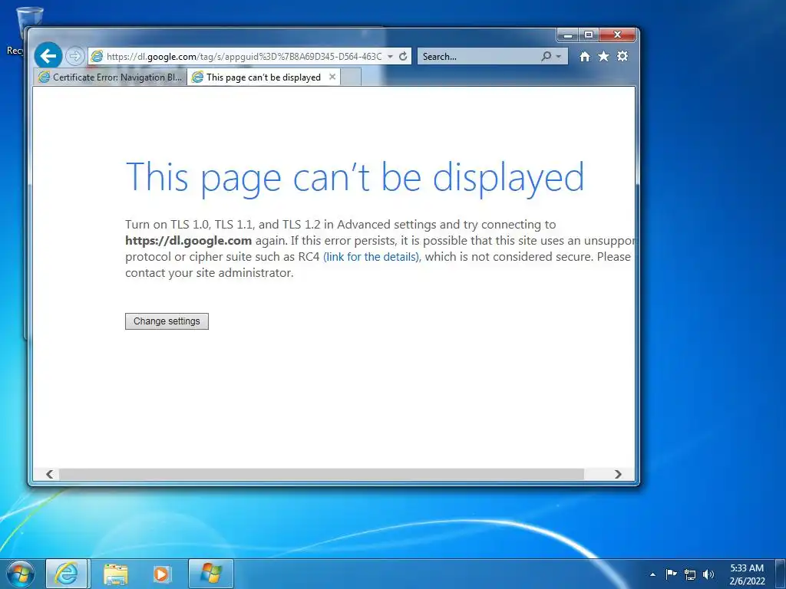This screenshot has width=786, height=589.
Task: Launch Windows Media Player from taskbar
Action: click(161, 574)
